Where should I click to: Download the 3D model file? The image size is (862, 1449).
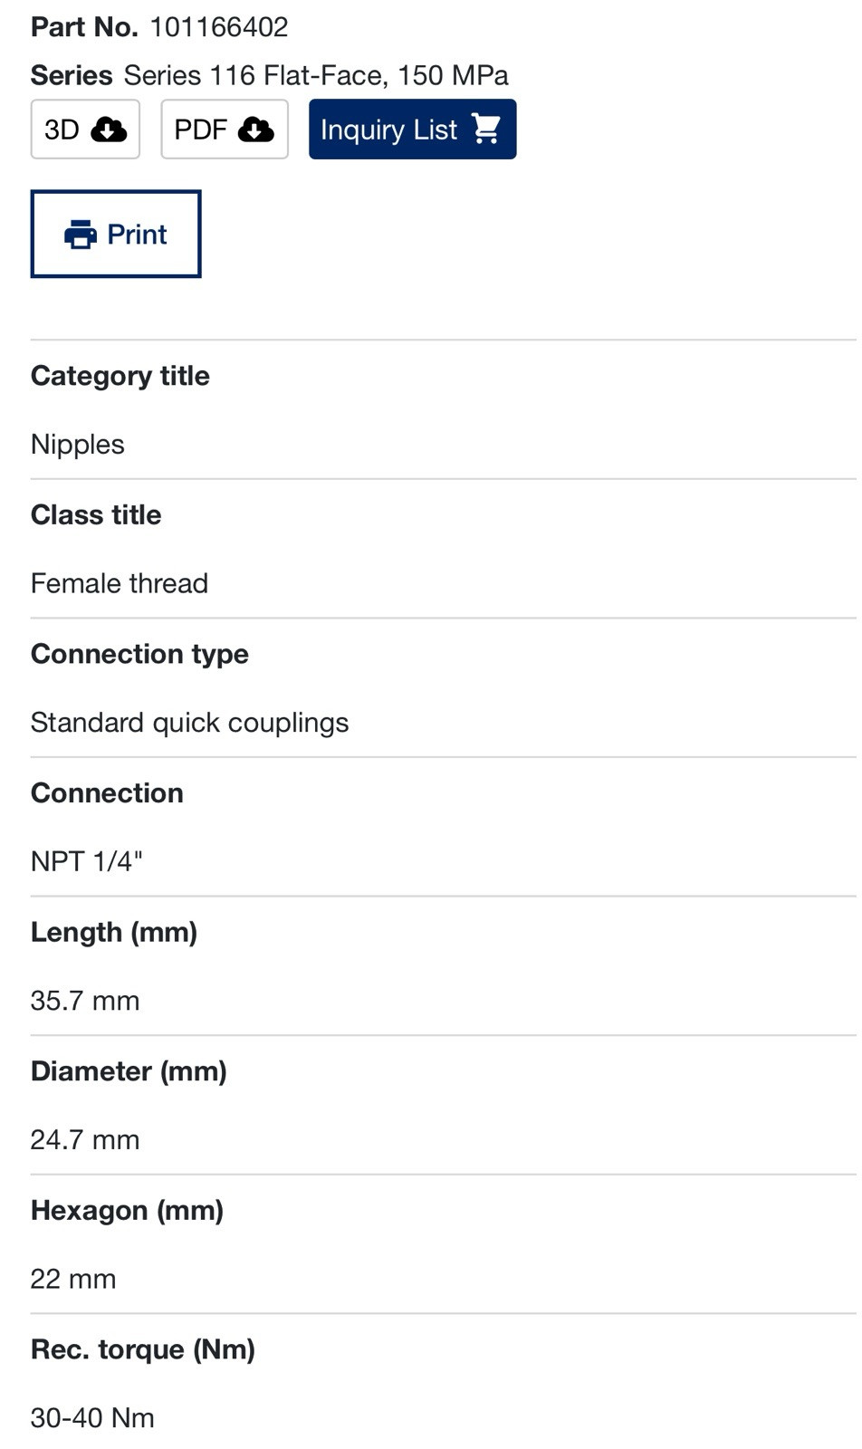85,130
